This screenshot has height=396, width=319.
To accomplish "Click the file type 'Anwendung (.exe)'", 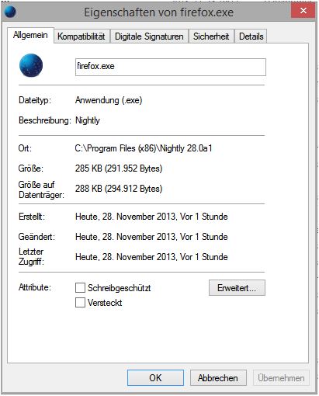I will (109, 100).
